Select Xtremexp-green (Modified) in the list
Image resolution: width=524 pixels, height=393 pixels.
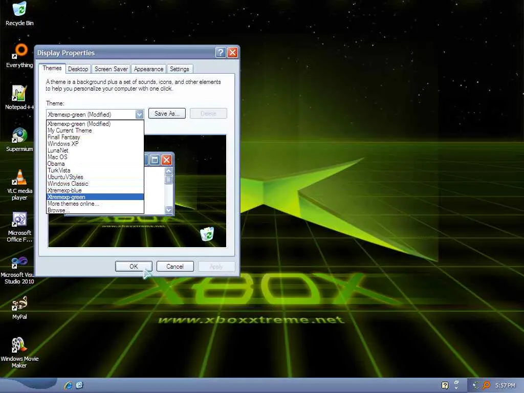tap(95, 124)
